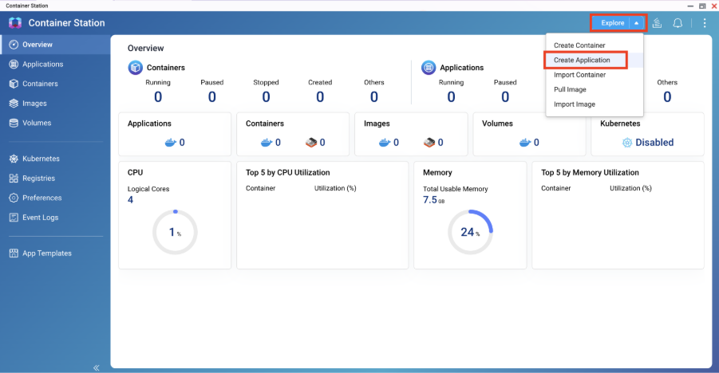
Task: Click the Paused count under Containers
Action: click(x=211, y=97)
